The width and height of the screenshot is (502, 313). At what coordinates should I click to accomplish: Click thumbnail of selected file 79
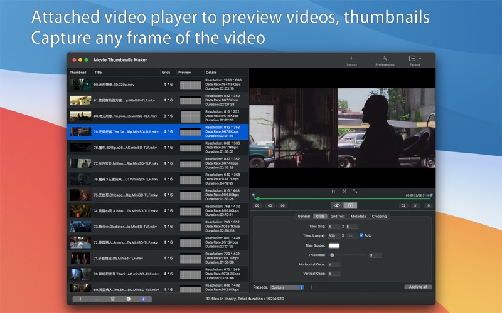click(80, 132)
